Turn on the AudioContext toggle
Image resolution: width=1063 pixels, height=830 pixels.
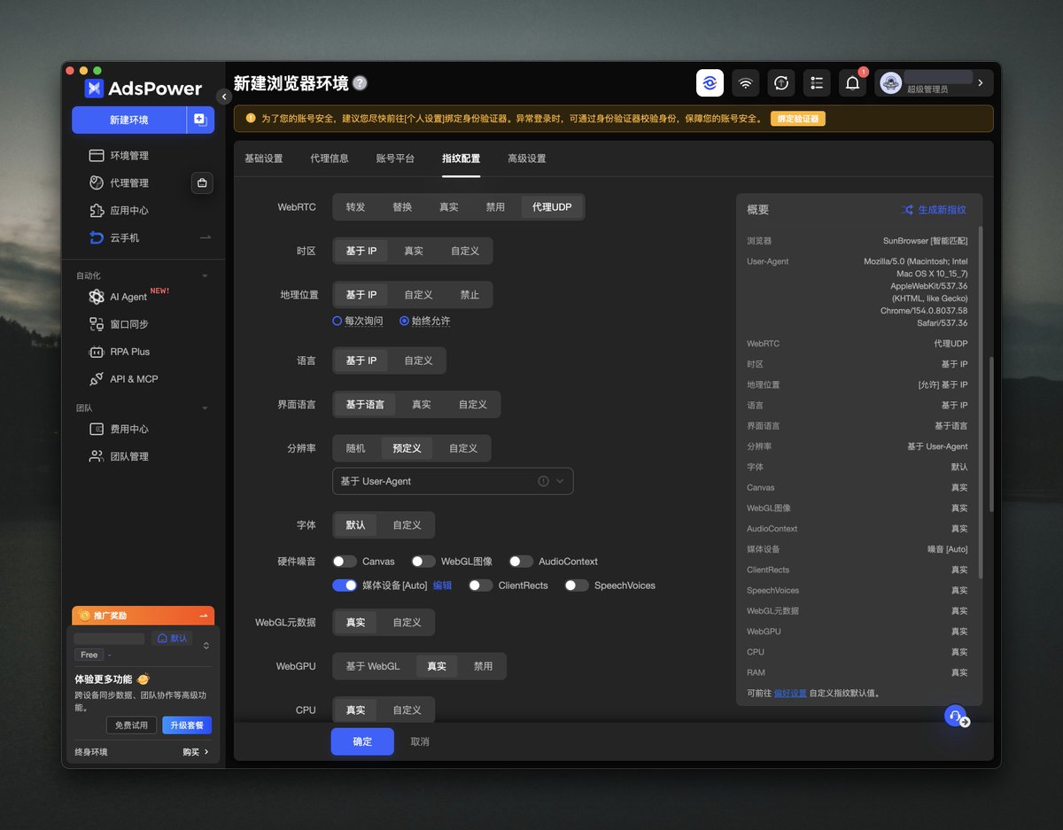coord(521,562)
